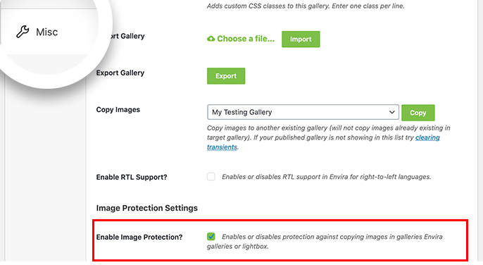Screen dimensions: 483x265
Task: Expand the gallery list via chevron arrow
Action: click(x=391, y=112)
